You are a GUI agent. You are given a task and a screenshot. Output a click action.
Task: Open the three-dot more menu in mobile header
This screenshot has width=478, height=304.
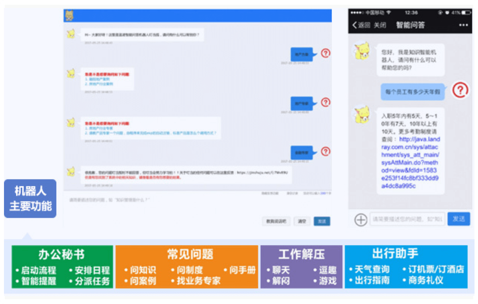coord(463,25)
